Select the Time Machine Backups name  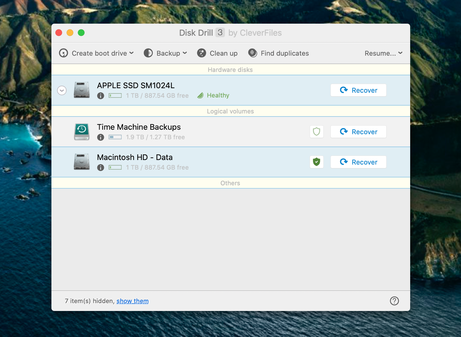pyautogui.click(x=139, y=127)
